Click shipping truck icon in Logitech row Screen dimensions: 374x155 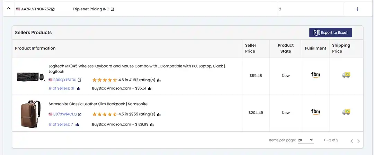coord(346,75)
